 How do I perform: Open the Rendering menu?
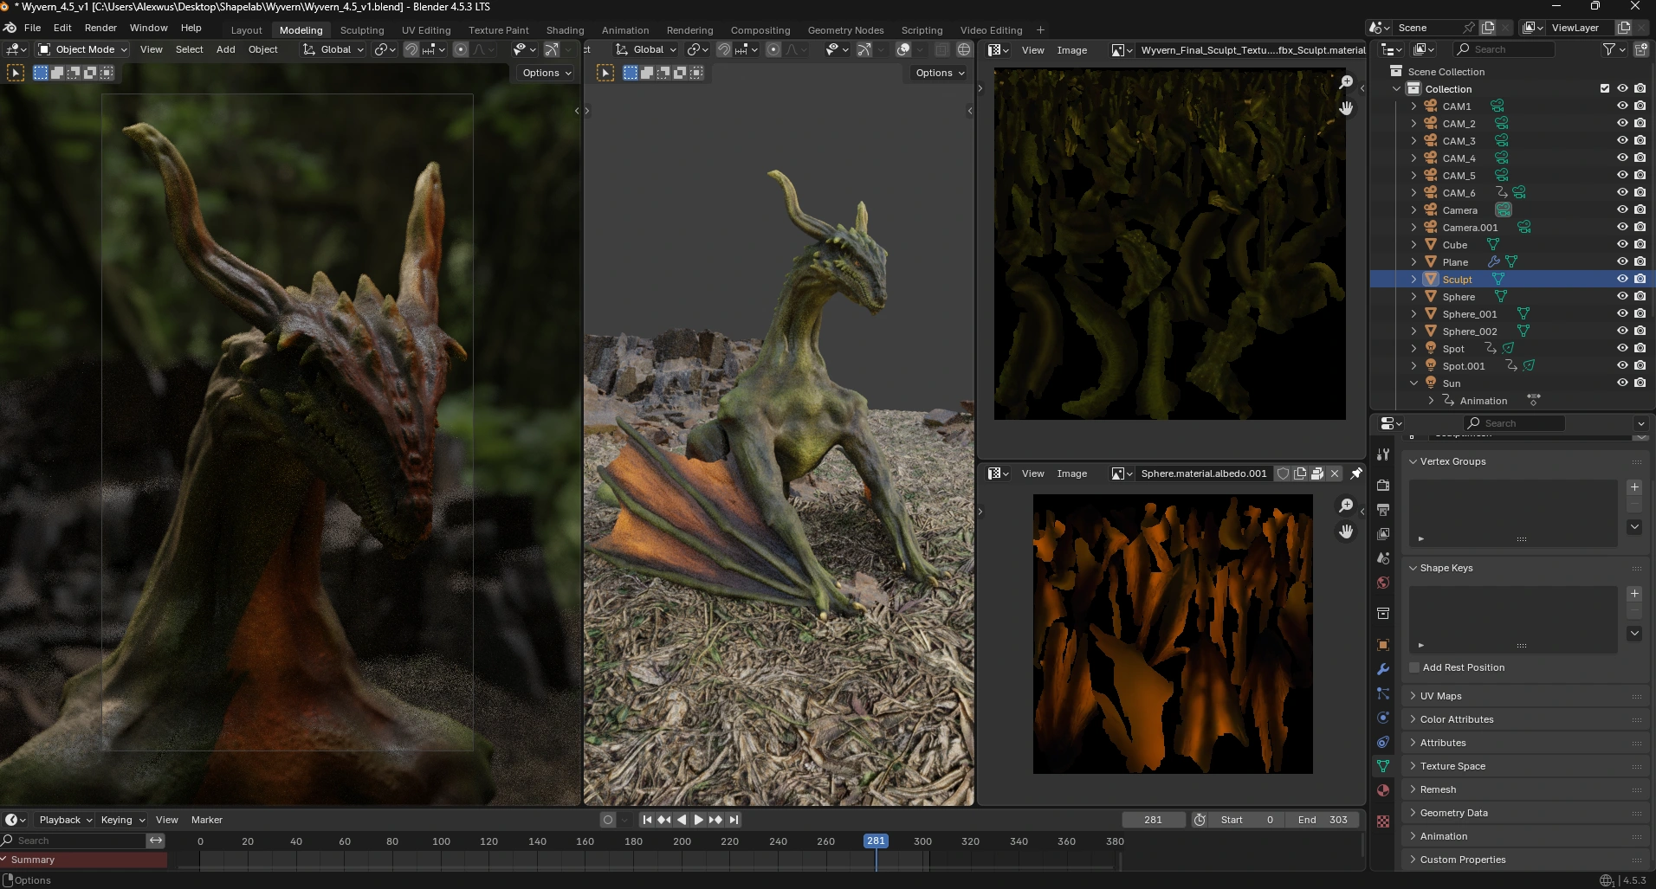coord(689,29)
